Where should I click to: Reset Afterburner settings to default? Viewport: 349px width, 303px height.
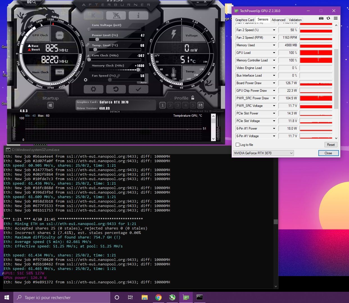point(116,89)
